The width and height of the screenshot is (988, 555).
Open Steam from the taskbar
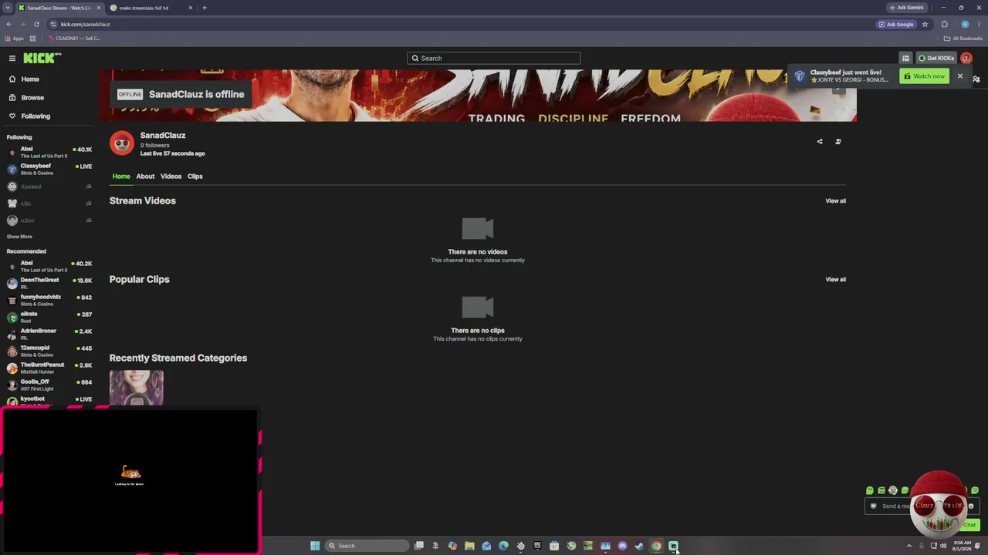pyautogui.click(x=639, y=546)
